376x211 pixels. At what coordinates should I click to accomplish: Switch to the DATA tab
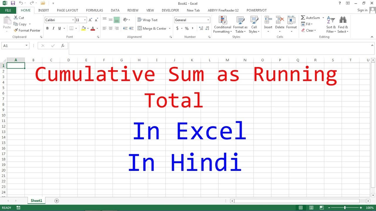point(115,10)
